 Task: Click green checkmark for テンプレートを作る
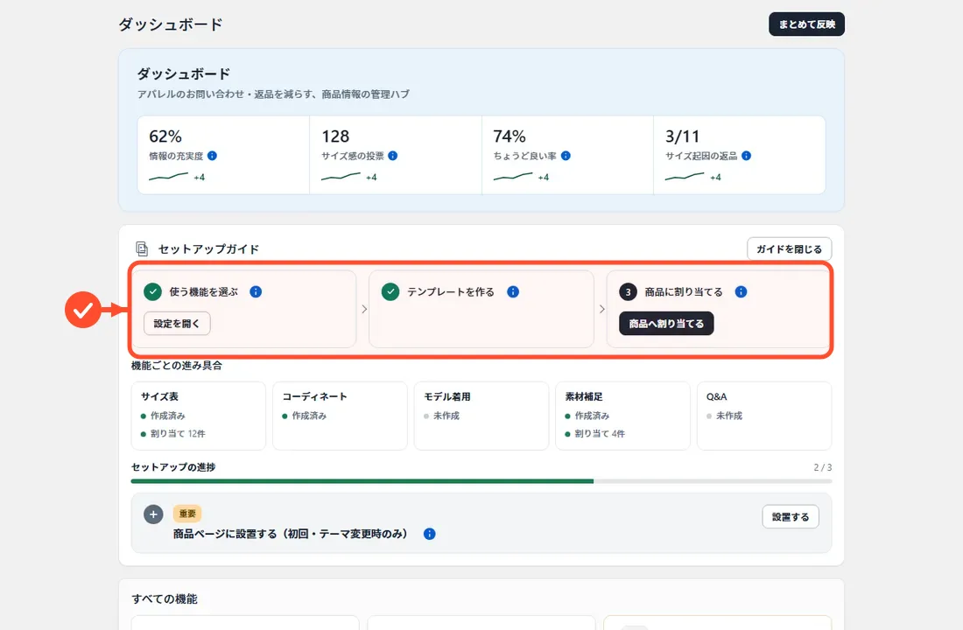point(390,291)
